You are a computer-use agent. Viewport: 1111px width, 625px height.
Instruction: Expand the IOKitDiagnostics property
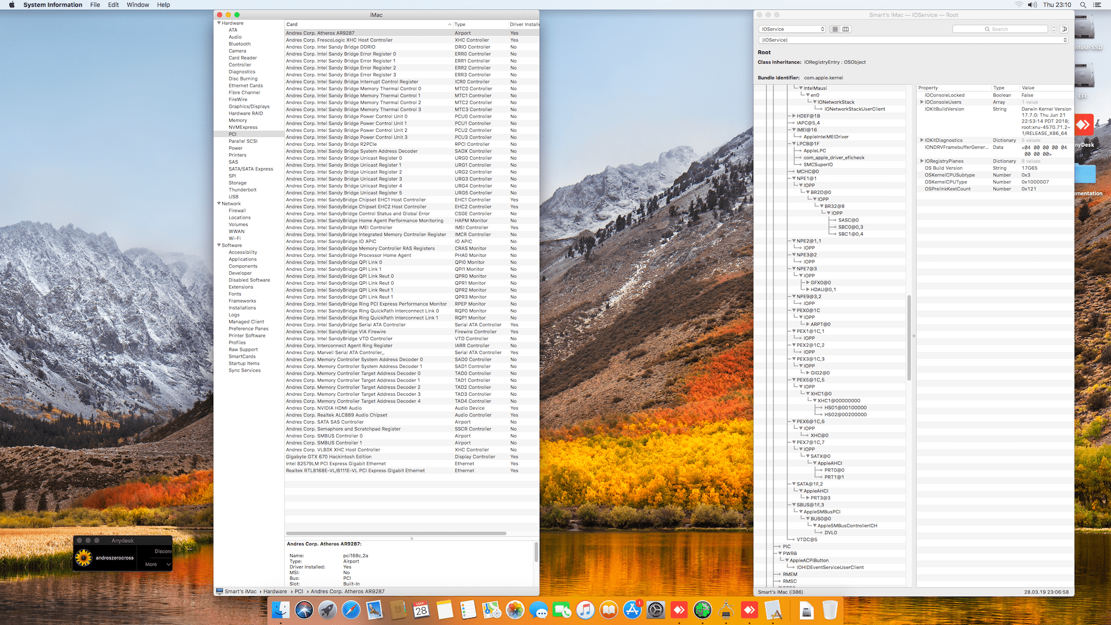tap(922, 140)
